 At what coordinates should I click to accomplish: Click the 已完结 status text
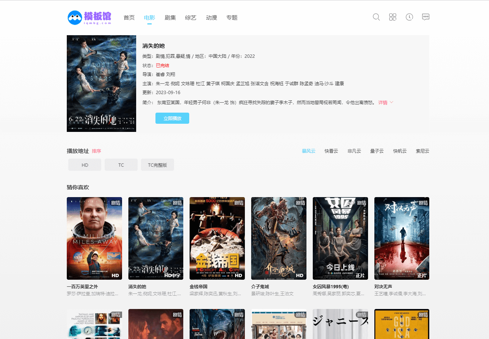pyautogui.click(x=163, y=66)
